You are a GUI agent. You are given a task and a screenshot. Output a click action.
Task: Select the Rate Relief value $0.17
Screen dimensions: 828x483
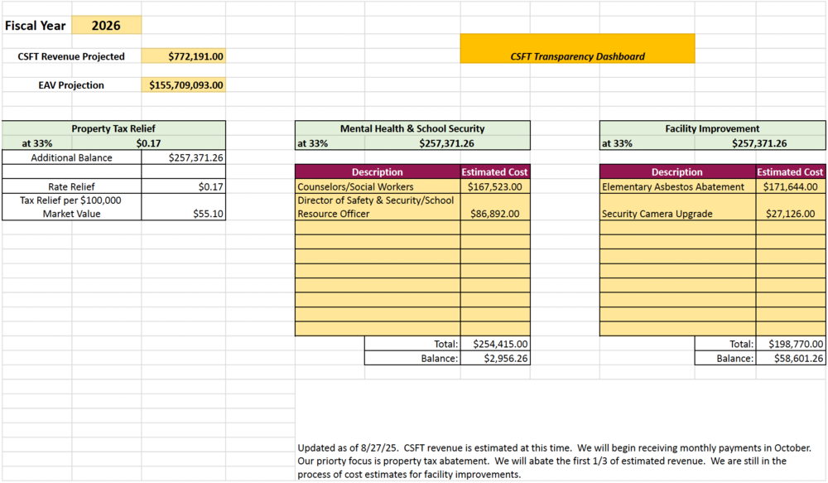(183, 186)
